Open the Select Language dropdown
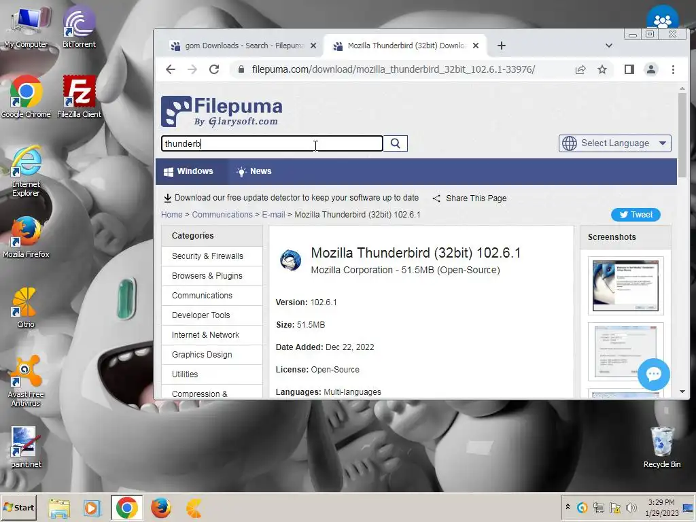The image size is (696, 522). tap(614, 143)
